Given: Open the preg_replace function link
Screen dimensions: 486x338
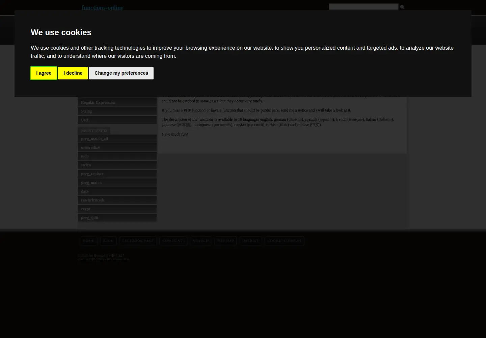Looking at the screenshot, I should [117, 174].
